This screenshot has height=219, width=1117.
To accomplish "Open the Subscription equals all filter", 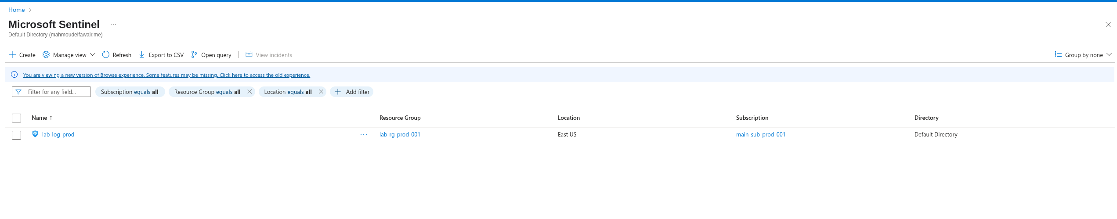I will pos(130,92).
